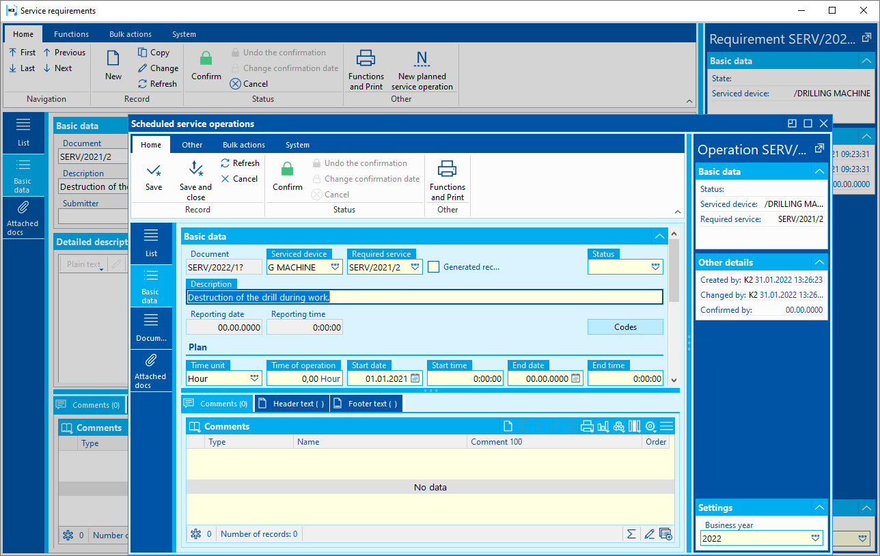This screenshot has height=556, width=880.
Task: Click the green Confirm lock in Scheduled operations
Action: click(x=288, y=176)
